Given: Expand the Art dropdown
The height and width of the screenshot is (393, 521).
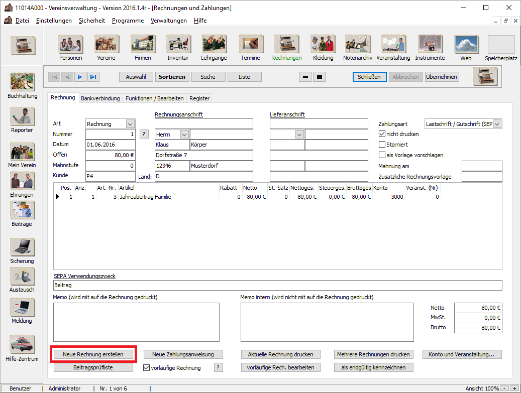Looking at the screenshot, I should (130, 124).
